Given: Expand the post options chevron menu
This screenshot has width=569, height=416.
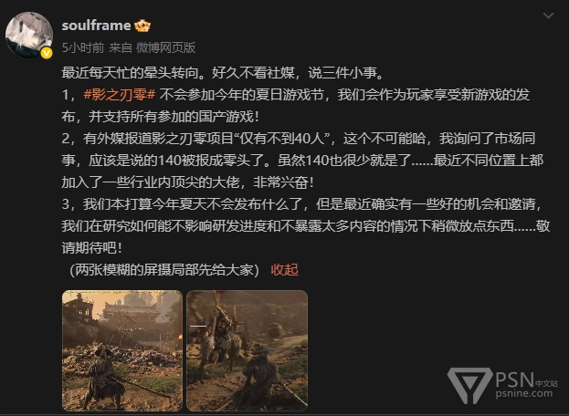Looking at the screenshot, I should (548, 16).
